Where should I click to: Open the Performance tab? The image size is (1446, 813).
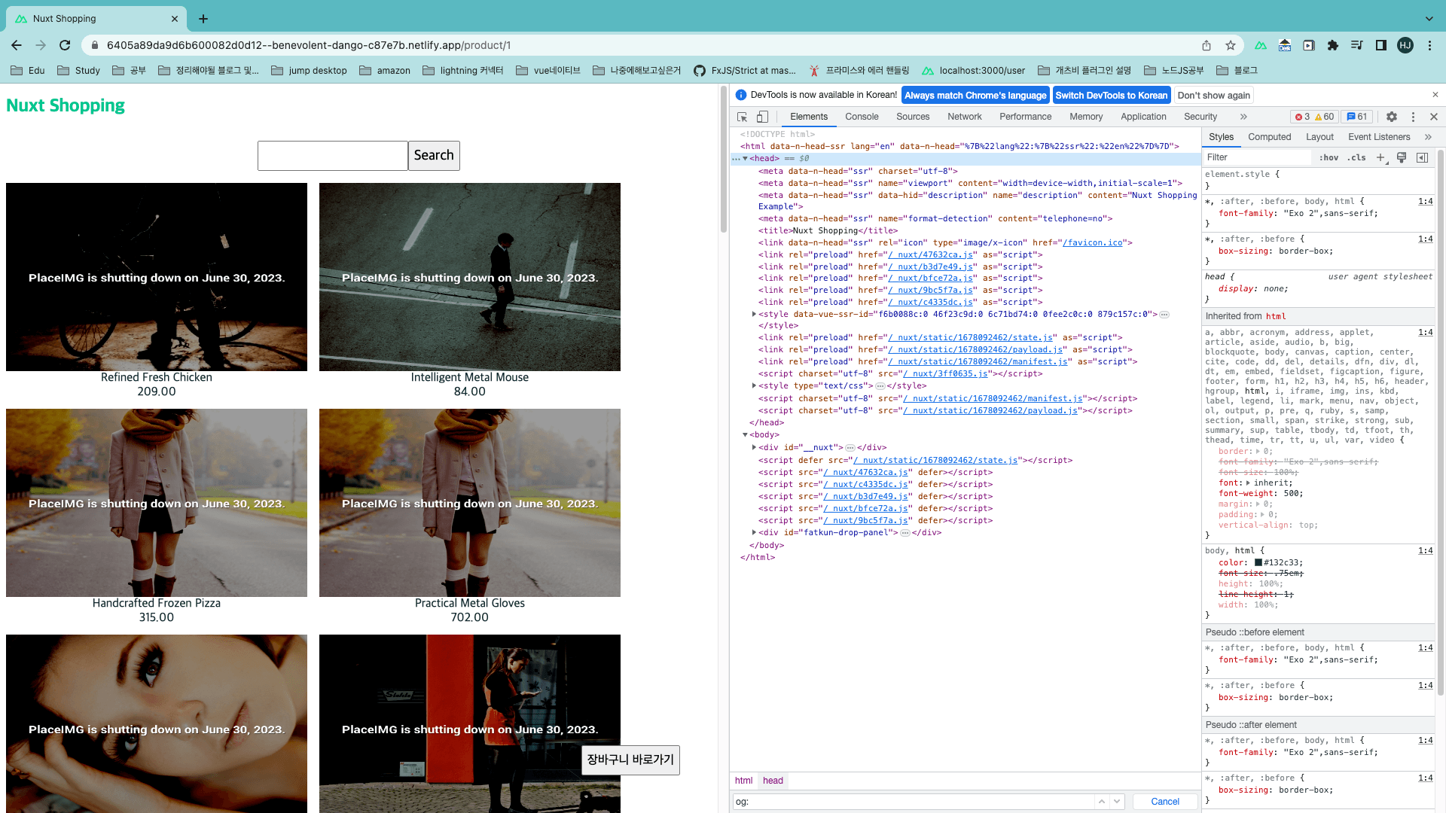point(1025,117)
